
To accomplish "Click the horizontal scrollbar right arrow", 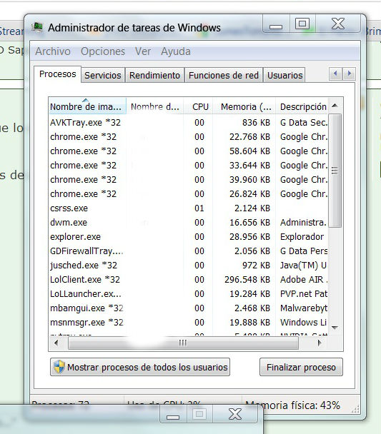I will [x=320, y=343].
